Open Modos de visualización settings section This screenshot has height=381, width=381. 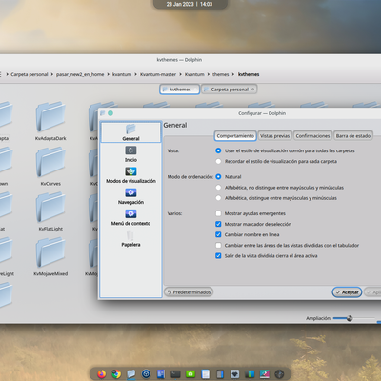point(130,175)
